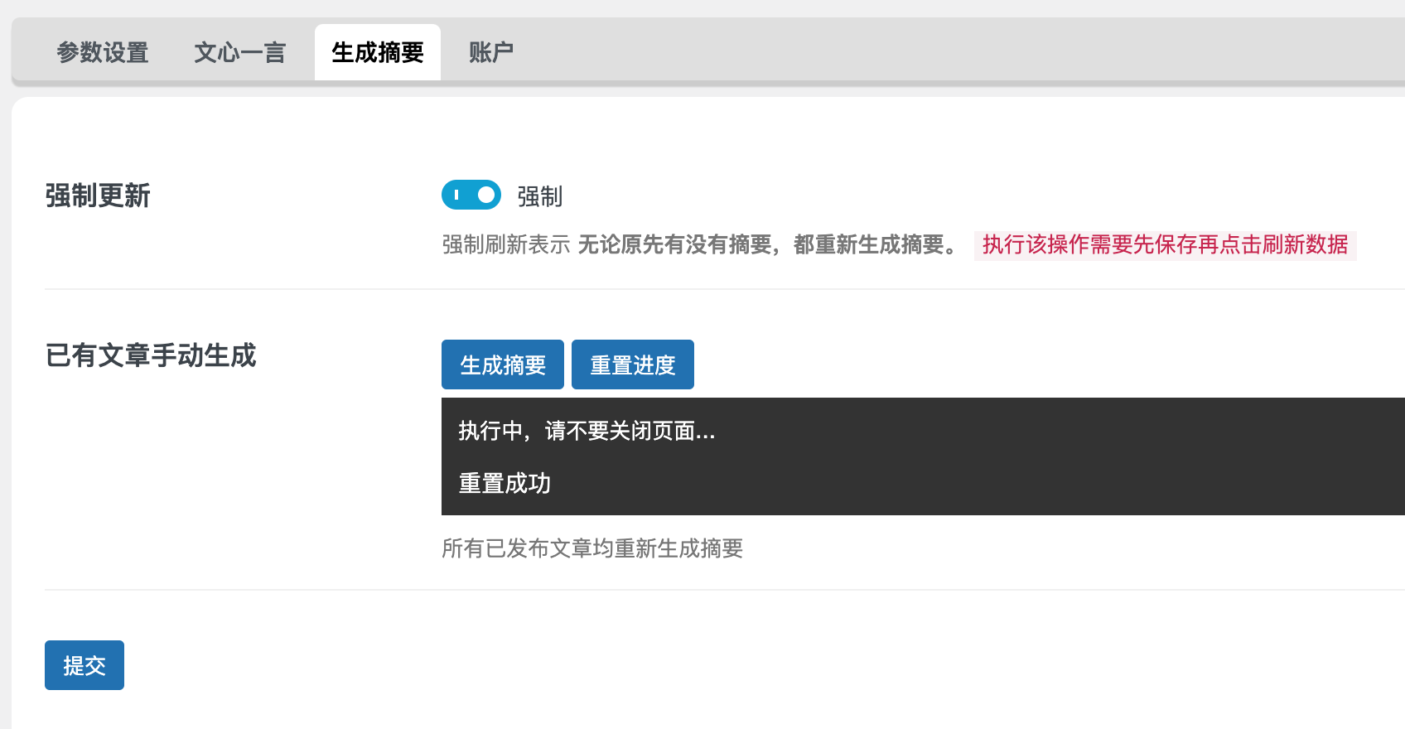This screenshot has height=729, width=1405.
Task: Click the 所有已发布文章均重新生成摘要 description
Action: point(592,548)
